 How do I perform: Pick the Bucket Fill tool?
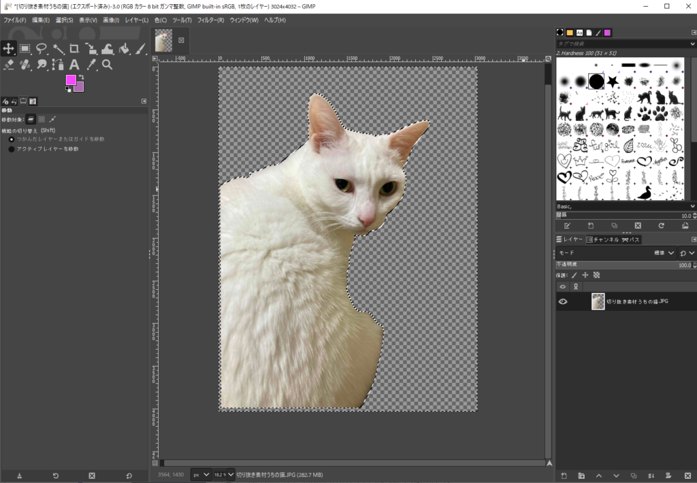[125, 48]
